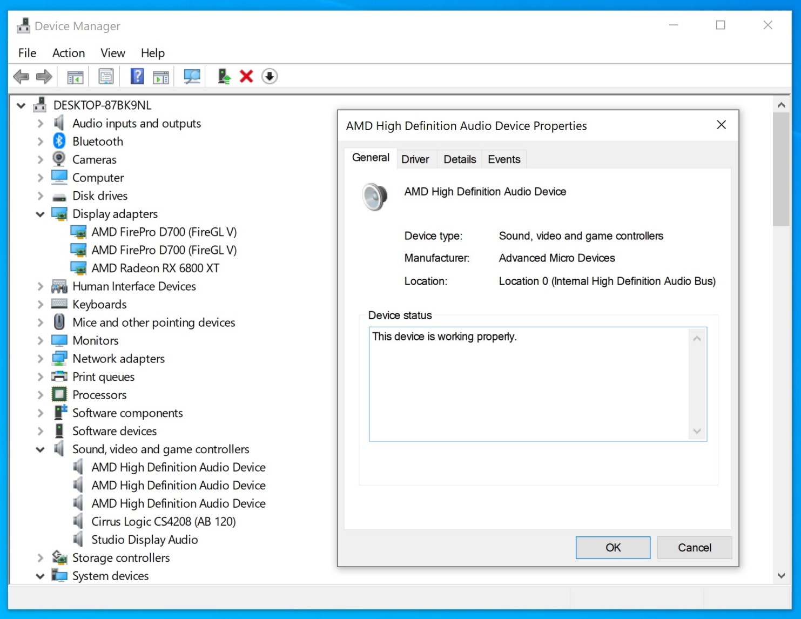Close the AMD Audio Device Properties dialog
The width and height of the screenshot is (801, 619).
[721, 125]
